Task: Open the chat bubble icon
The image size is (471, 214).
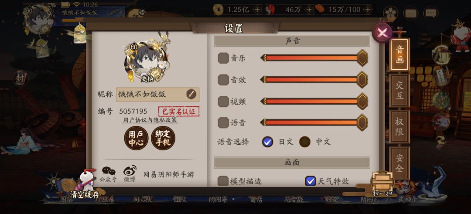Action: [430, 13]
